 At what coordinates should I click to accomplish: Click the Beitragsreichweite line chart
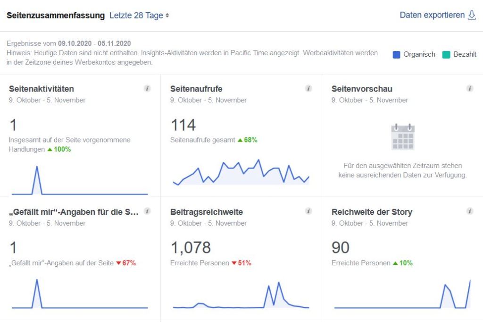(x=241, y=298)
